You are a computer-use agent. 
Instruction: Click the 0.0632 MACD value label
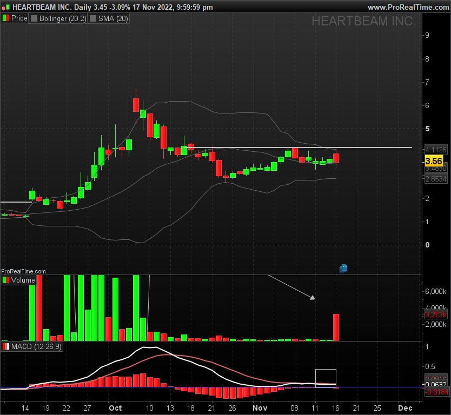(x=436, y=384)
